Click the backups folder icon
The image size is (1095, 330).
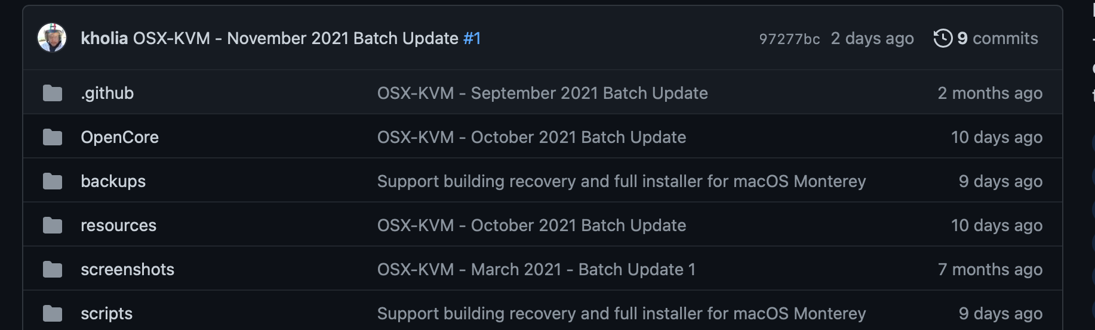pos(53,181)
